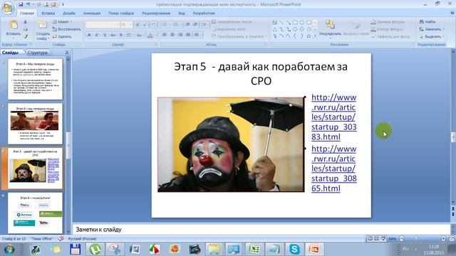Open the font name combo box
Screen dimensions: 456x256
click(103, 25)
